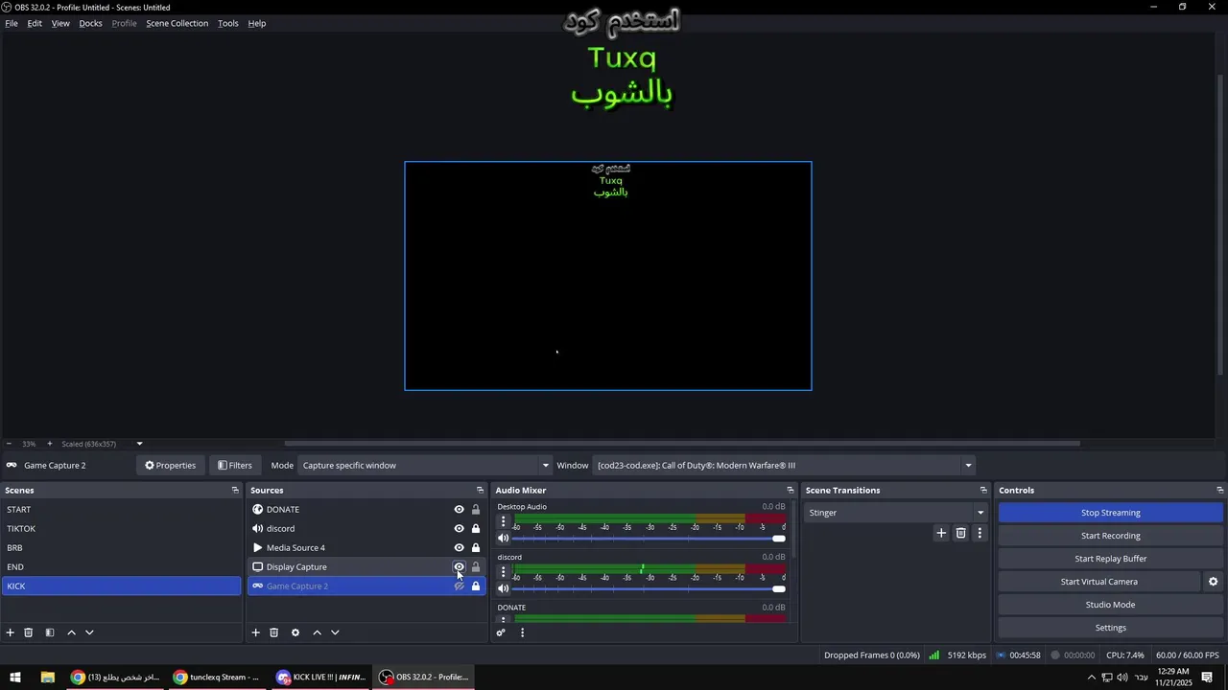
Task: Pop out the Controls dock
Action: tap(1220, 490)
